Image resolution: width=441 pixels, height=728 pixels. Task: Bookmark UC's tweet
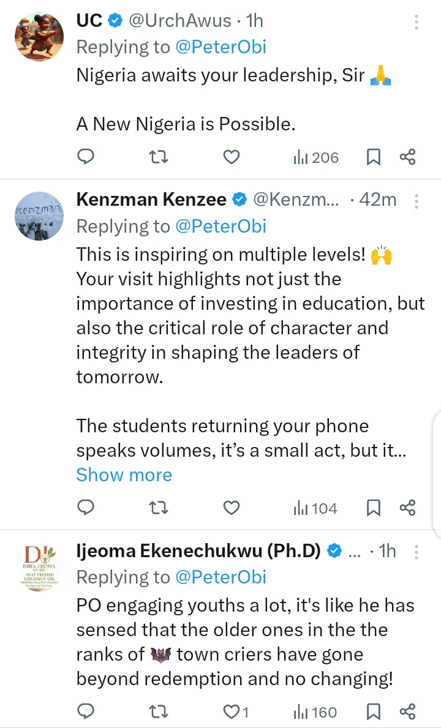[373, 157]
